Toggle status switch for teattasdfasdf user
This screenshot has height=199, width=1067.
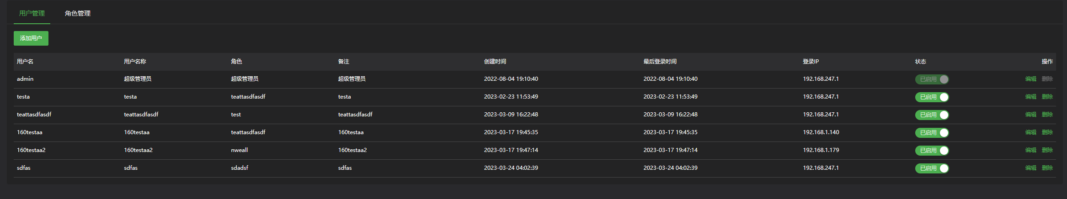point(932,115)
